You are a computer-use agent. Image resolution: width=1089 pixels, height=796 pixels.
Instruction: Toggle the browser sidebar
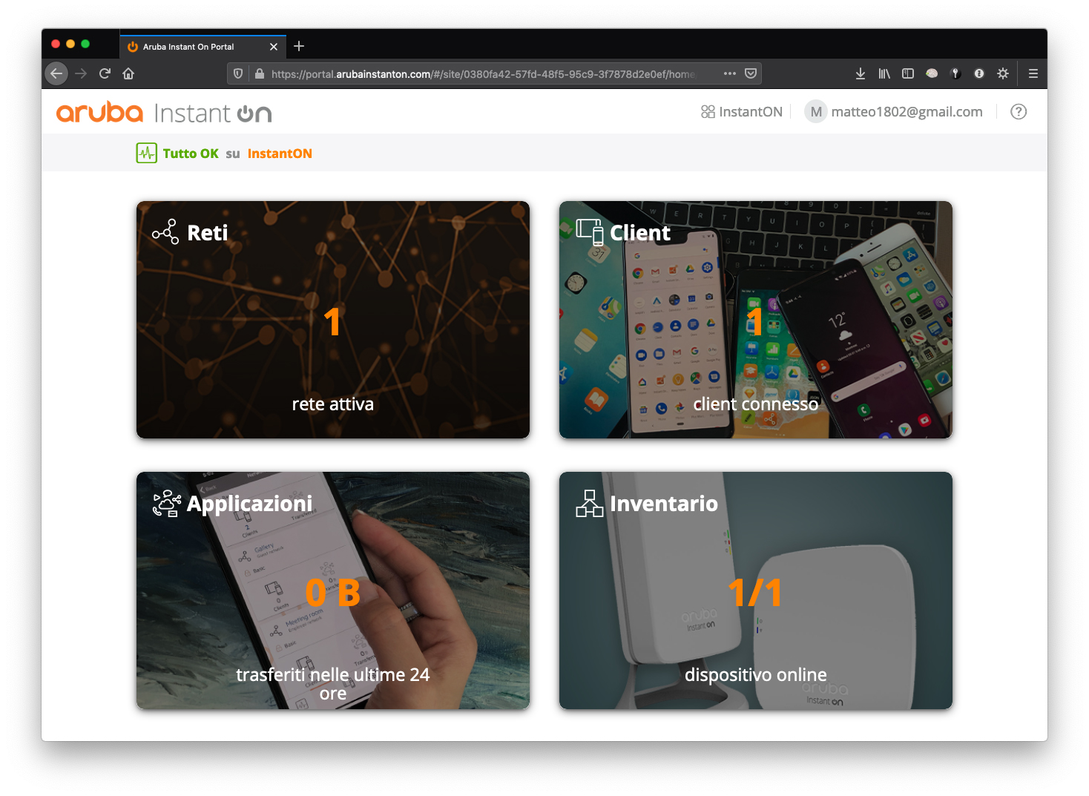908,73
